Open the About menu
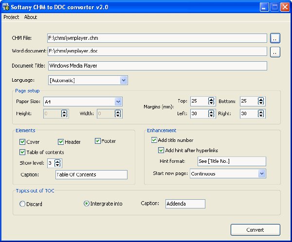This screenshot has height=242, width=292. click(x=31, y=17)
